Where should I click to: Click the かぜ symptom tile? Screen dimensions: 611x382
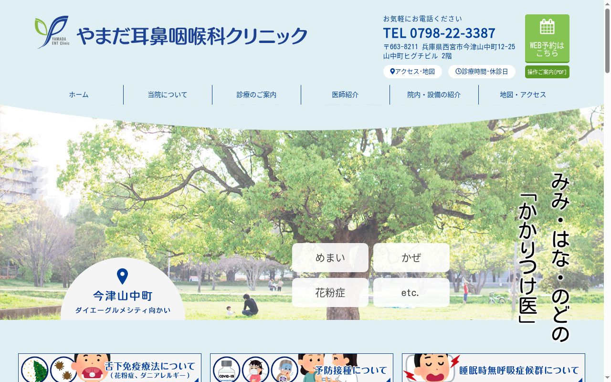[x=411, y=258]
